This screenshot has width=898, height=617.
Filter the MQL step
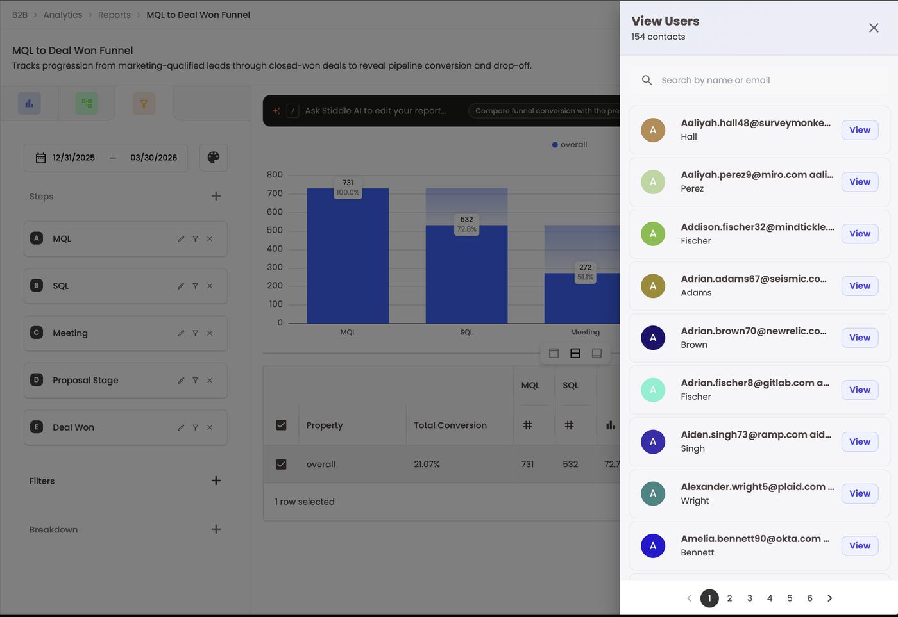pyautogui.click(x=196, y=239)
